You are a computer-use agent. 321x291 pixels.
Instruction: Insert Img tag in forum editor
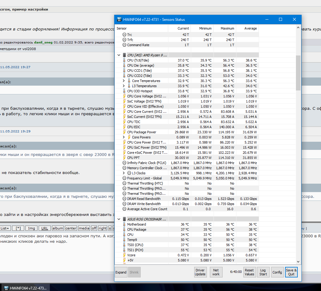coord(31,228)
